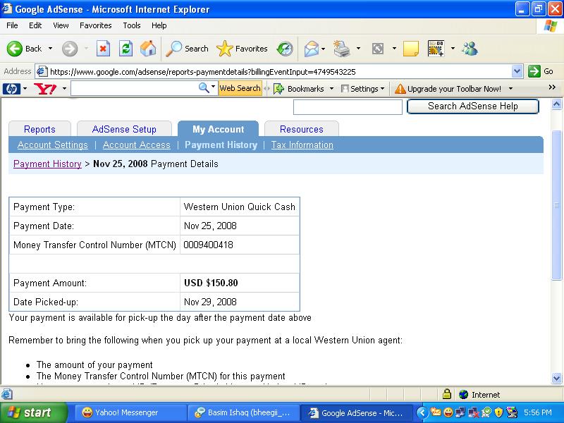
Task: Open the Edit menu
Action: [35, 25]
